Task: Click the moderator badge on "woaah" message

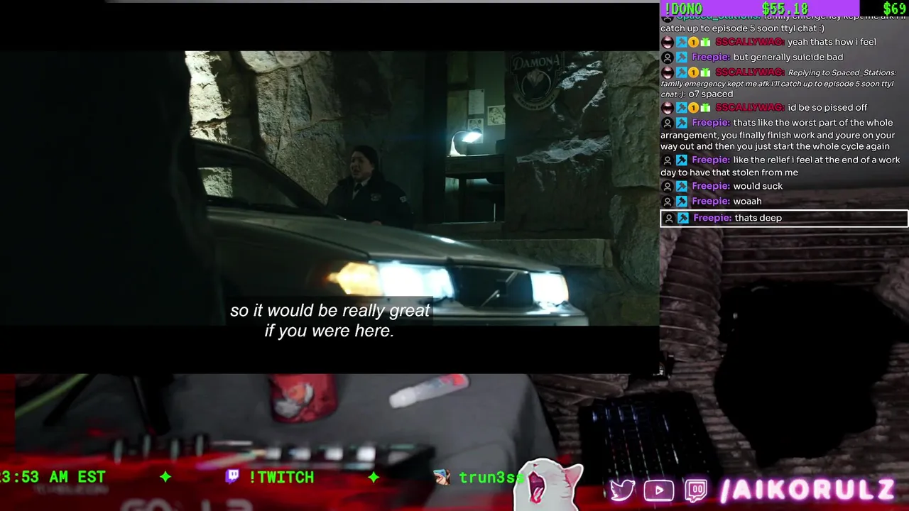Action: 682,202
